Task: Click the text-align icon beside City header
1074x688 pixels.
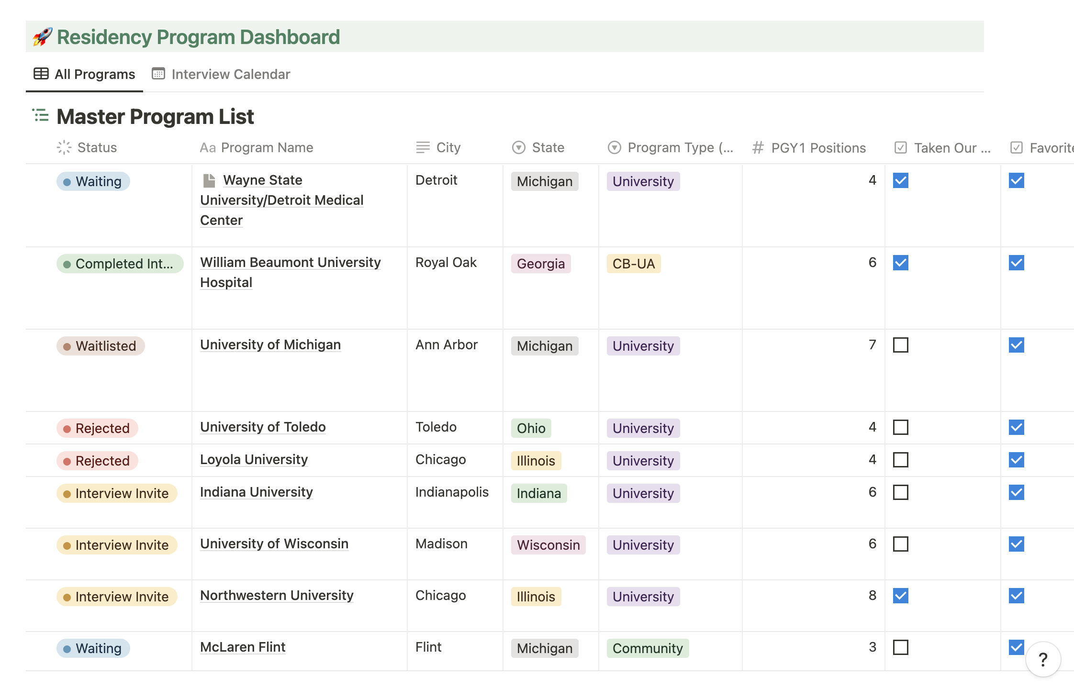Action: coord(422,147)
